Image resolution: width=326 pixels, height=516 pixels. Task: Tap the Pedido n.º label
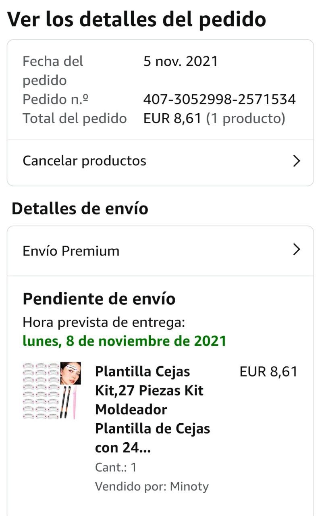click(x=56, y=99)
